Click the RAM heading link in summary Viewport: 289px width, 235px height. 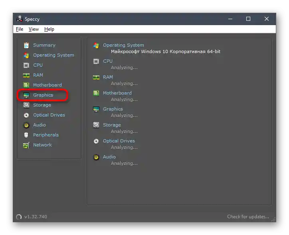coord(108,77)
